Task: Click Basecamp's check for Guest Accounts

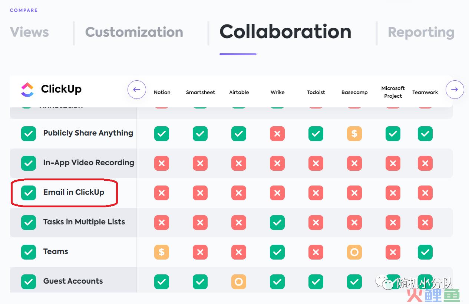Action: tap(354, 282)
